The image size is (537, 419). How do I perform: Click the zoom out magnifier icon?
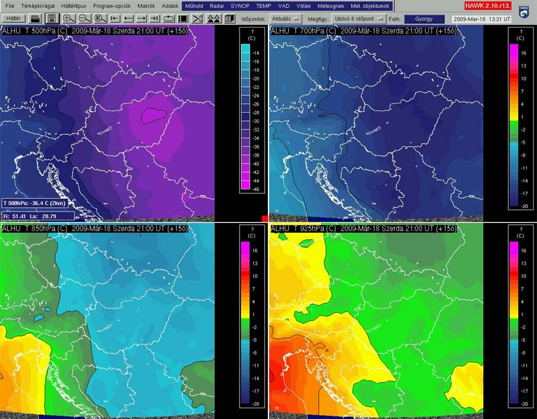coord(85,19)
